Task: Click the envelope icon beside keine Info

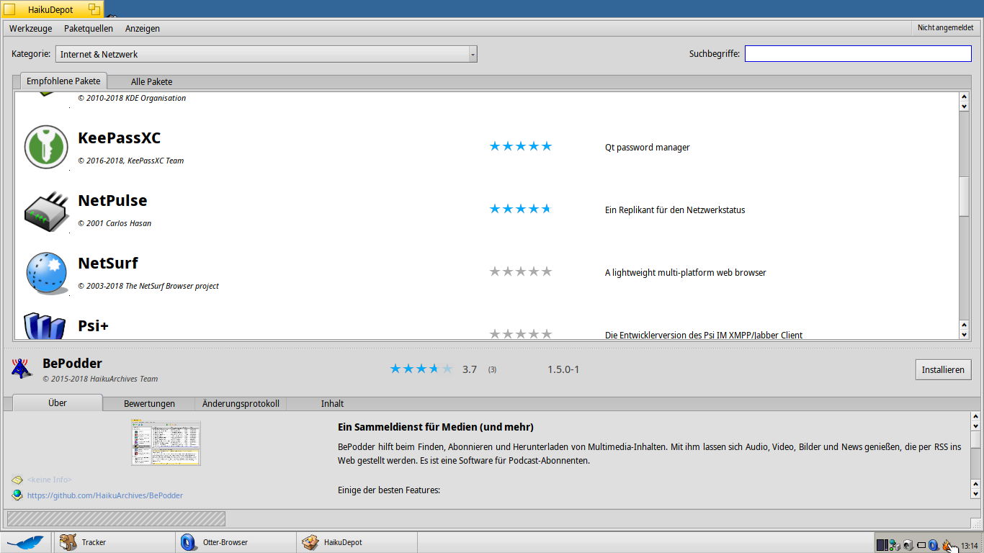Action: click(17, 480)
